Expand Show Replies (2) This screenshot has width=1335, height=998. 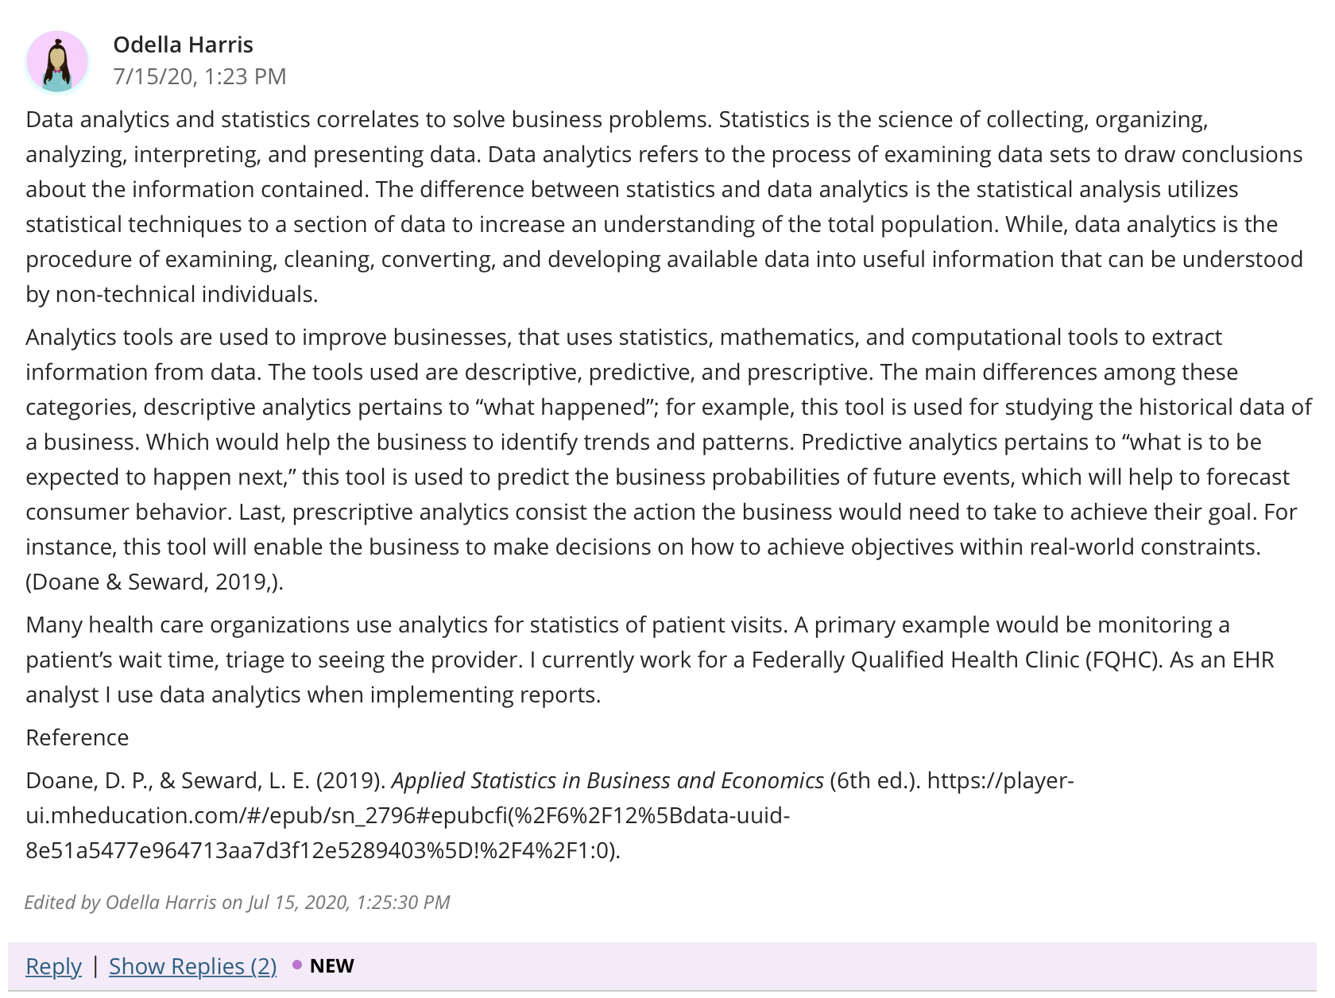coord(193,965)
